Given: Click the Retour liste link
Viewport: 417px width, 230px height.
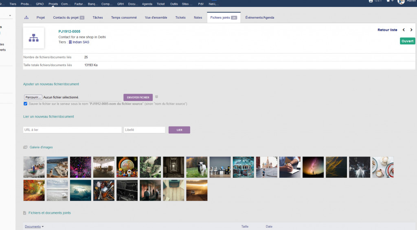Looking at the screenshot, I should click(x=387, y=30).
